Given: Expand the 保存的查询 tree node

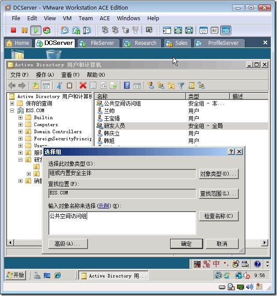Looking at the screenshot, I should click(12, 103).
